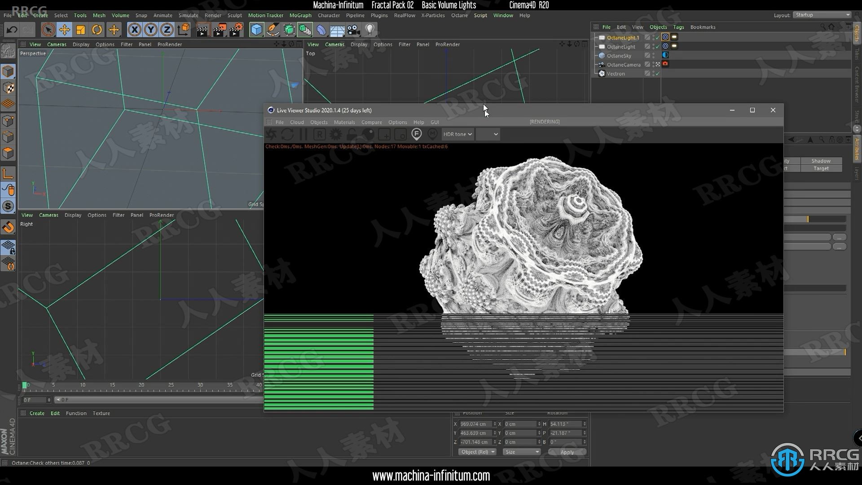Open the Motion Tracker menu

(265, 15)
